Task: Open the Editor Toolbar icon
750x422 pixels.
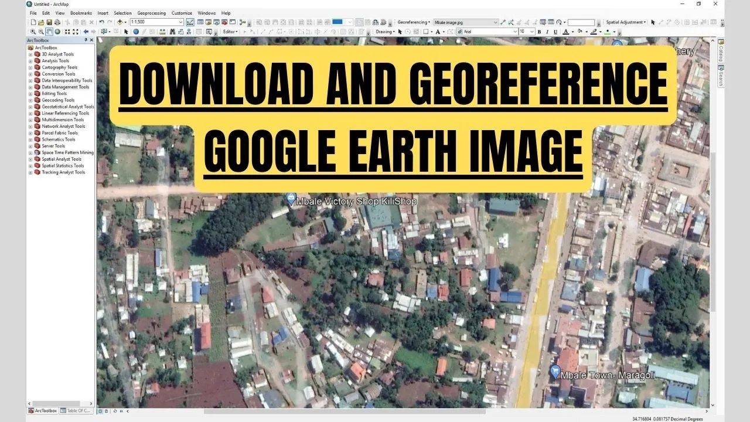Action: point(189,22)
